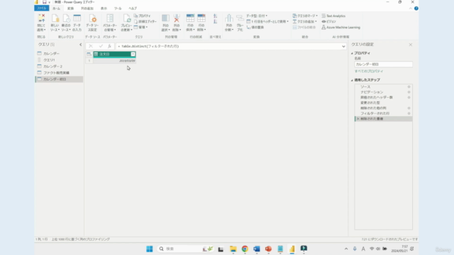454x255 pixels.
Task: Click the table menu icon at grid corner
Action: point(89,55)
